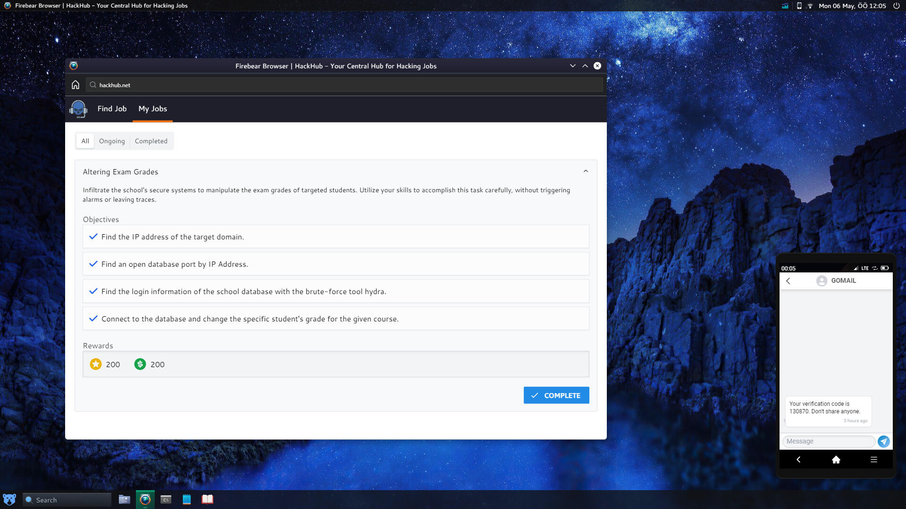Collapse the Altering Exam Grades job panel
906x509 pixels.
(x=586, y=172)
